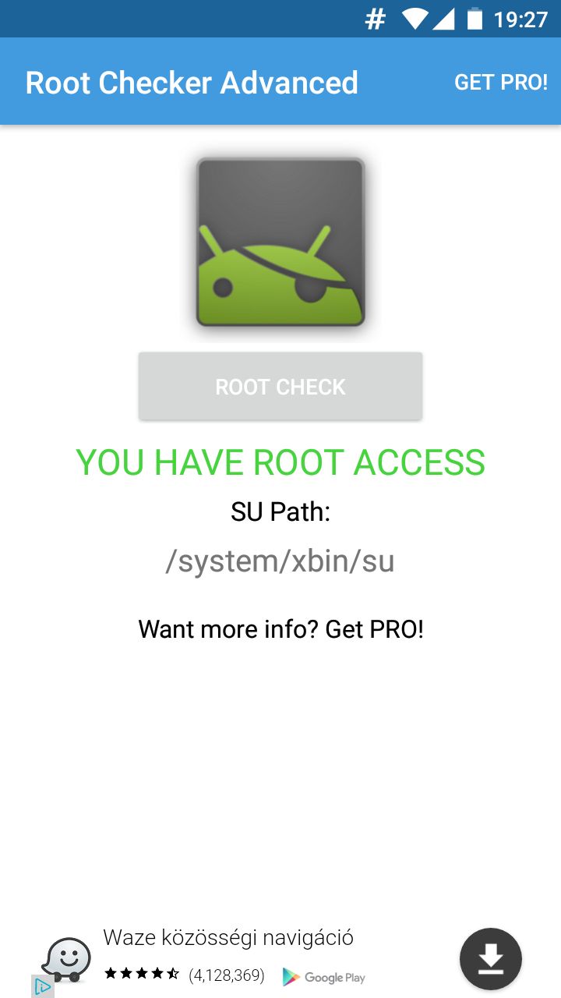561x998 pixels.
Task: Tap the Waze közösségi navigáció ad title
Action: 228,937
